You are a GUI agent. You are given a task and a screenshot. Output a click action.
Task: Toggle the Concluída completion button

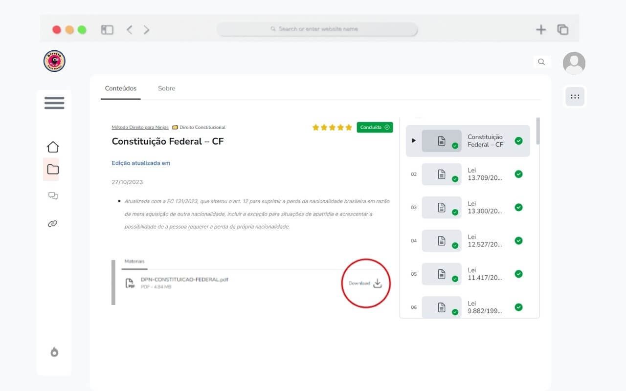click(x=375, y=127)
